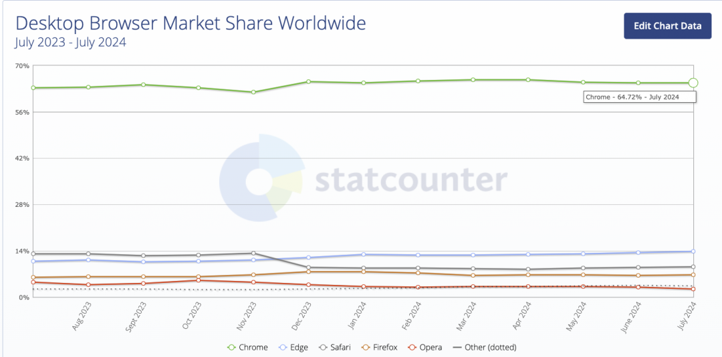Click the Chrome 64.72% tooltip
Screen dimensions: 722x357
pyautogui.click(x=640, y=97)
